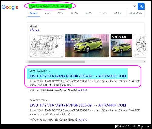Click the image carousel left scroll arrow
This screenshot has width=152, height=129.
click(27, 62)
